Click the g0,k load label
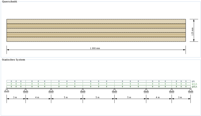The image size is (201, 116). (x=194, y=87)
